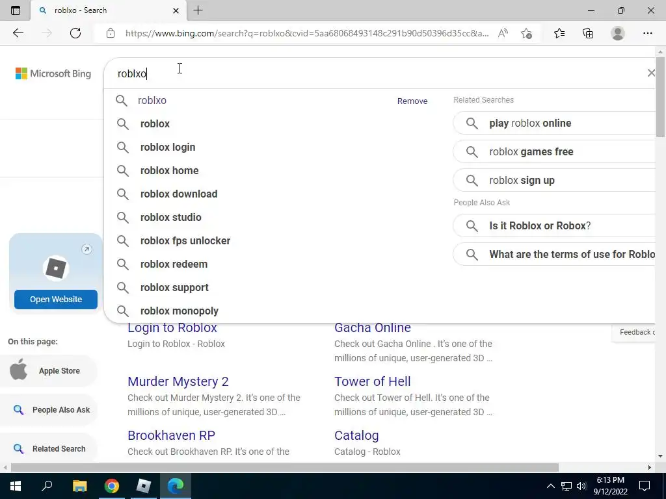Launch Google Chrome from taskbar
Screen dimensions: 666x499
(112, 486)
